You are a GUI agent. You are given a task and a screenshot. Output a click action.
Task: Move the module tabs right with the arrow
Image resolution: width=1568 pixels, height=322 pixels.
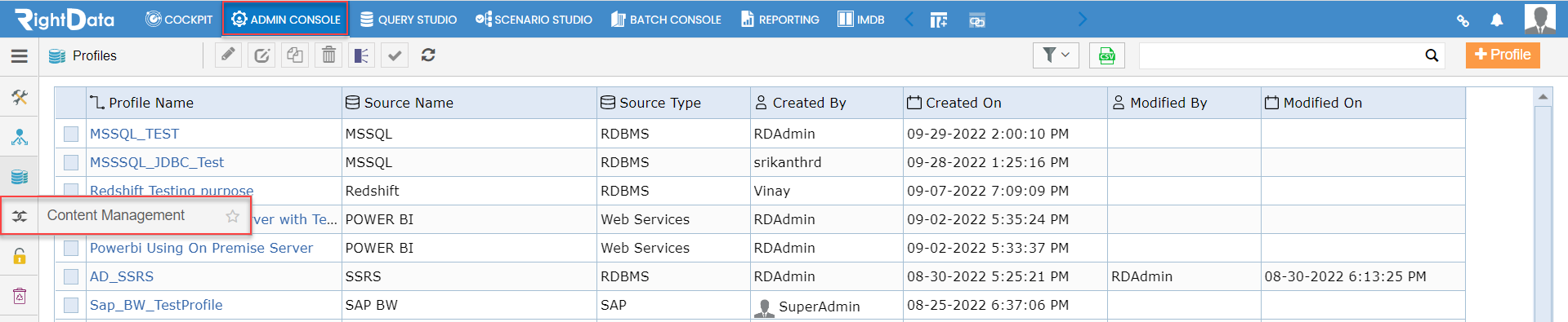[x=1083, y=19]
